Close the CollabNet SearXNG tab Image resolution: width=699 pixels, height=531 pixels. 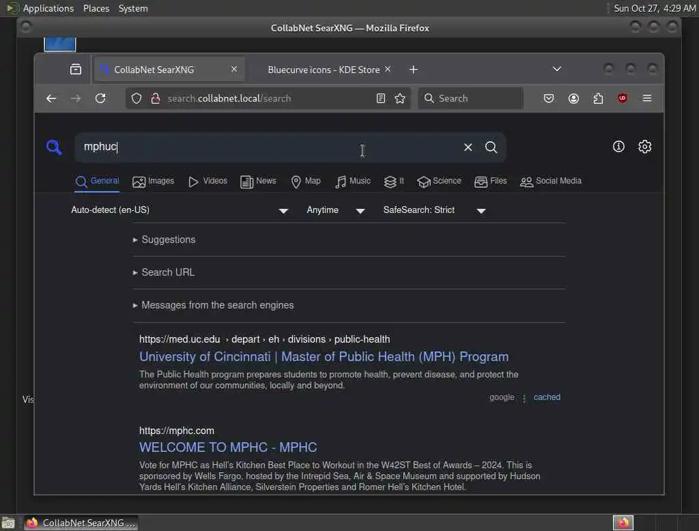234,69
